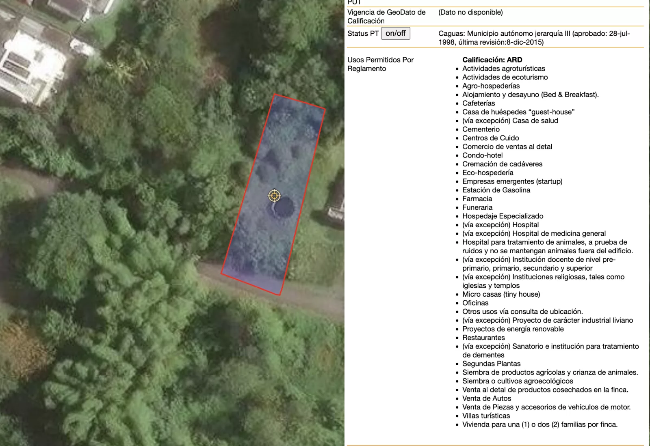
Task: Select Casa de huéspedes guest-house item
Action: coord(518,112)
